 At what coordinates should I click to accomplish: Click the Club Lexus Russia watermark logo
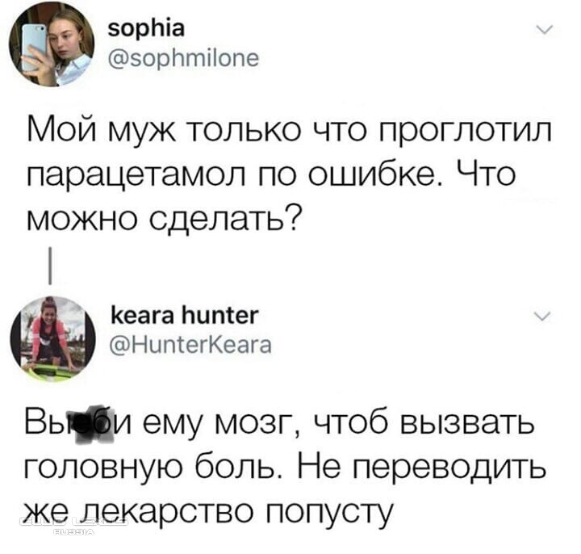pyautogui.click(x=73, y=526)
